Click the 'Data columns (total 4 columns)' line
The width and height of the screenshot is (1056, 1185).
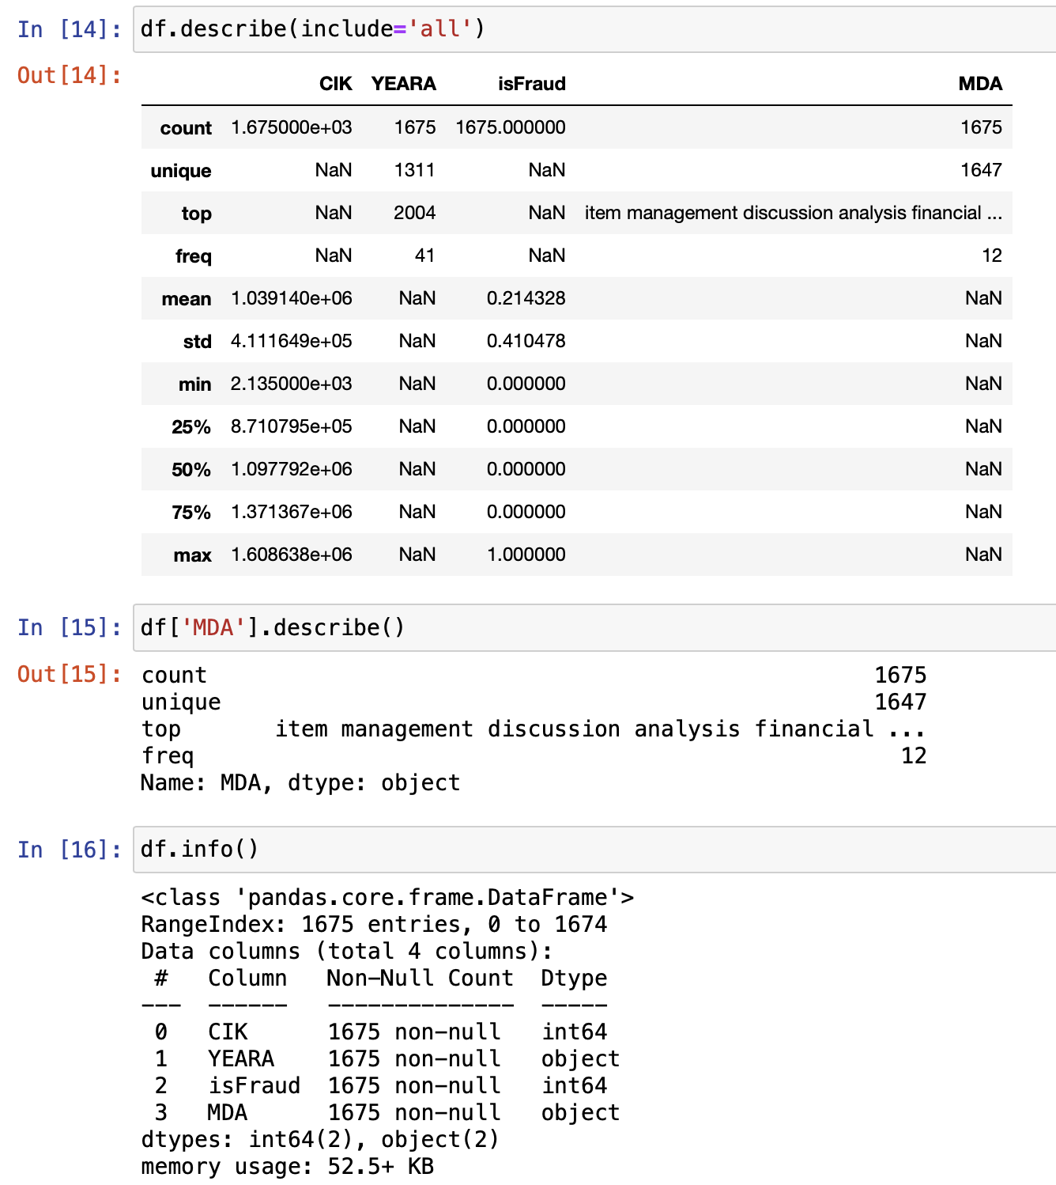point(347,952)
